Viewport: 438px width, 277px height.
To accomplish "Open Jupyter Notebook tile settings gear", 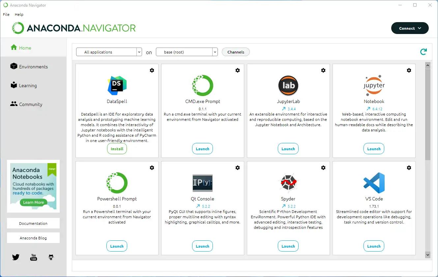I will [x=409, y=70].
